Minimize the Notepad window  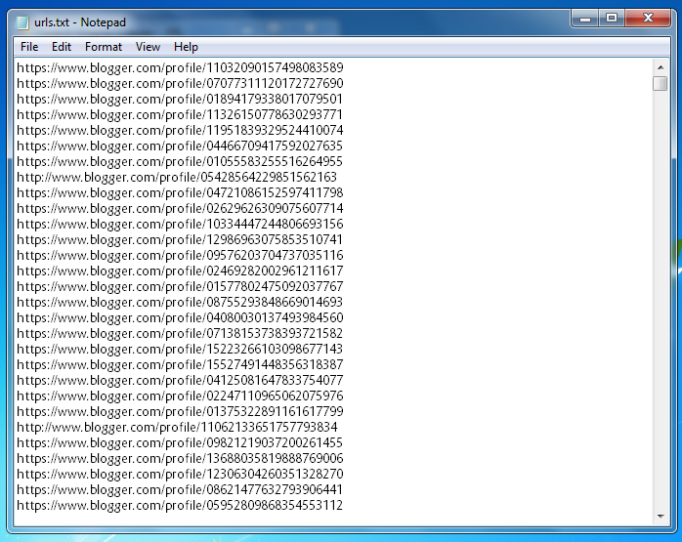tap(585, 19)
